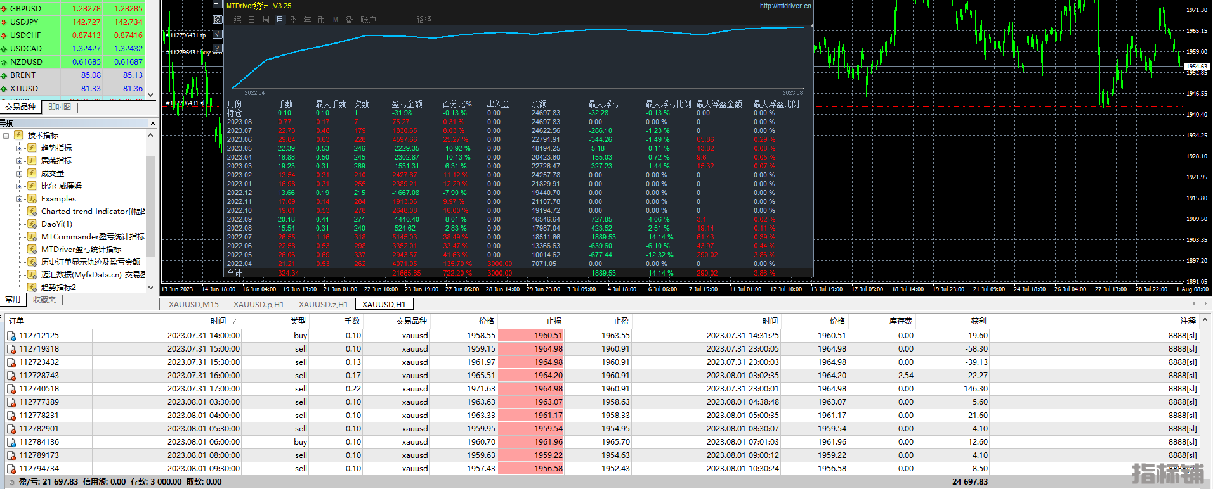Click the 移 move icon beside stats panel
Viewport: 1213px width, 489px height.
[217, 20]
